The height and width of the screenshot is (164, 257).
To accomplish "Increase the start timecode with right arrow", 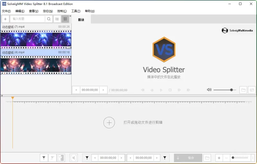I will pyautogui.click(x=121, y=158).
